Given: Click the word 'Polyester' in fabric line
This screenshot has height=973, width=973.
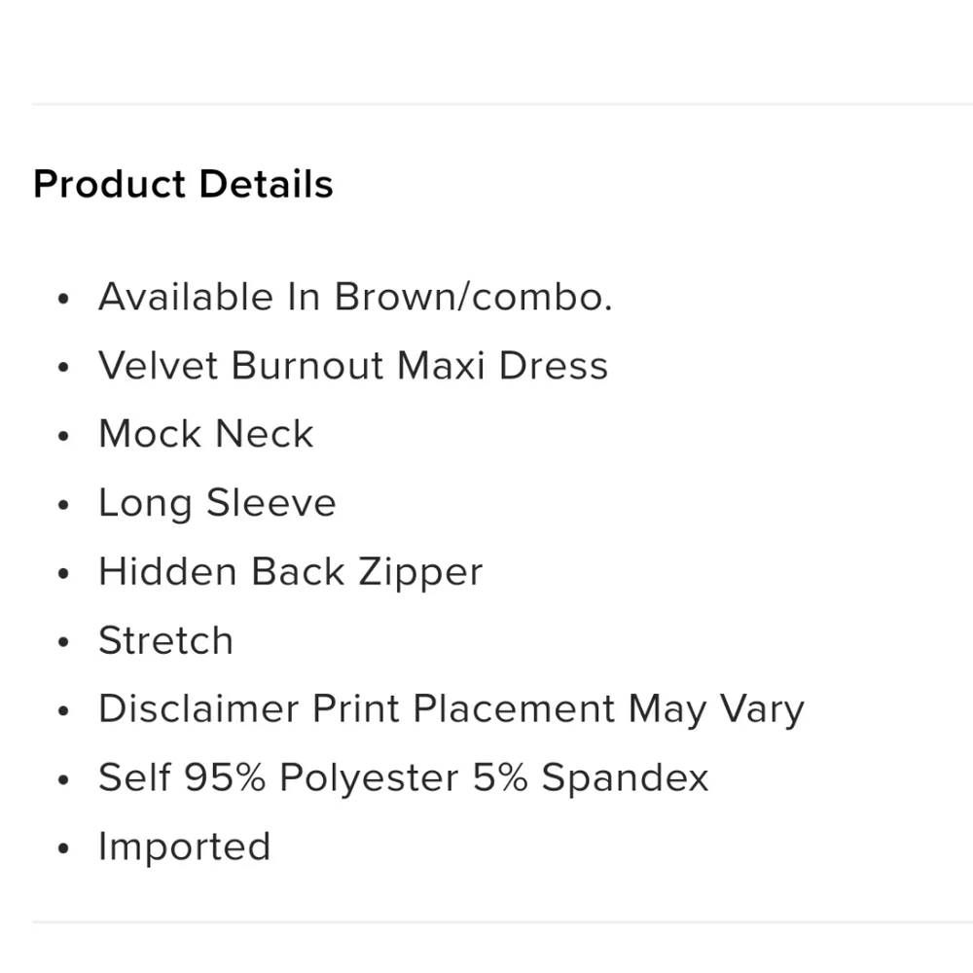Looking at the screenshot, I should pos(369,778).
